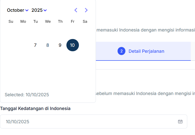The width and height of the screenshot is (195, 135).
Task: Choose day 9 on the calendar
Action: (60, 45)
